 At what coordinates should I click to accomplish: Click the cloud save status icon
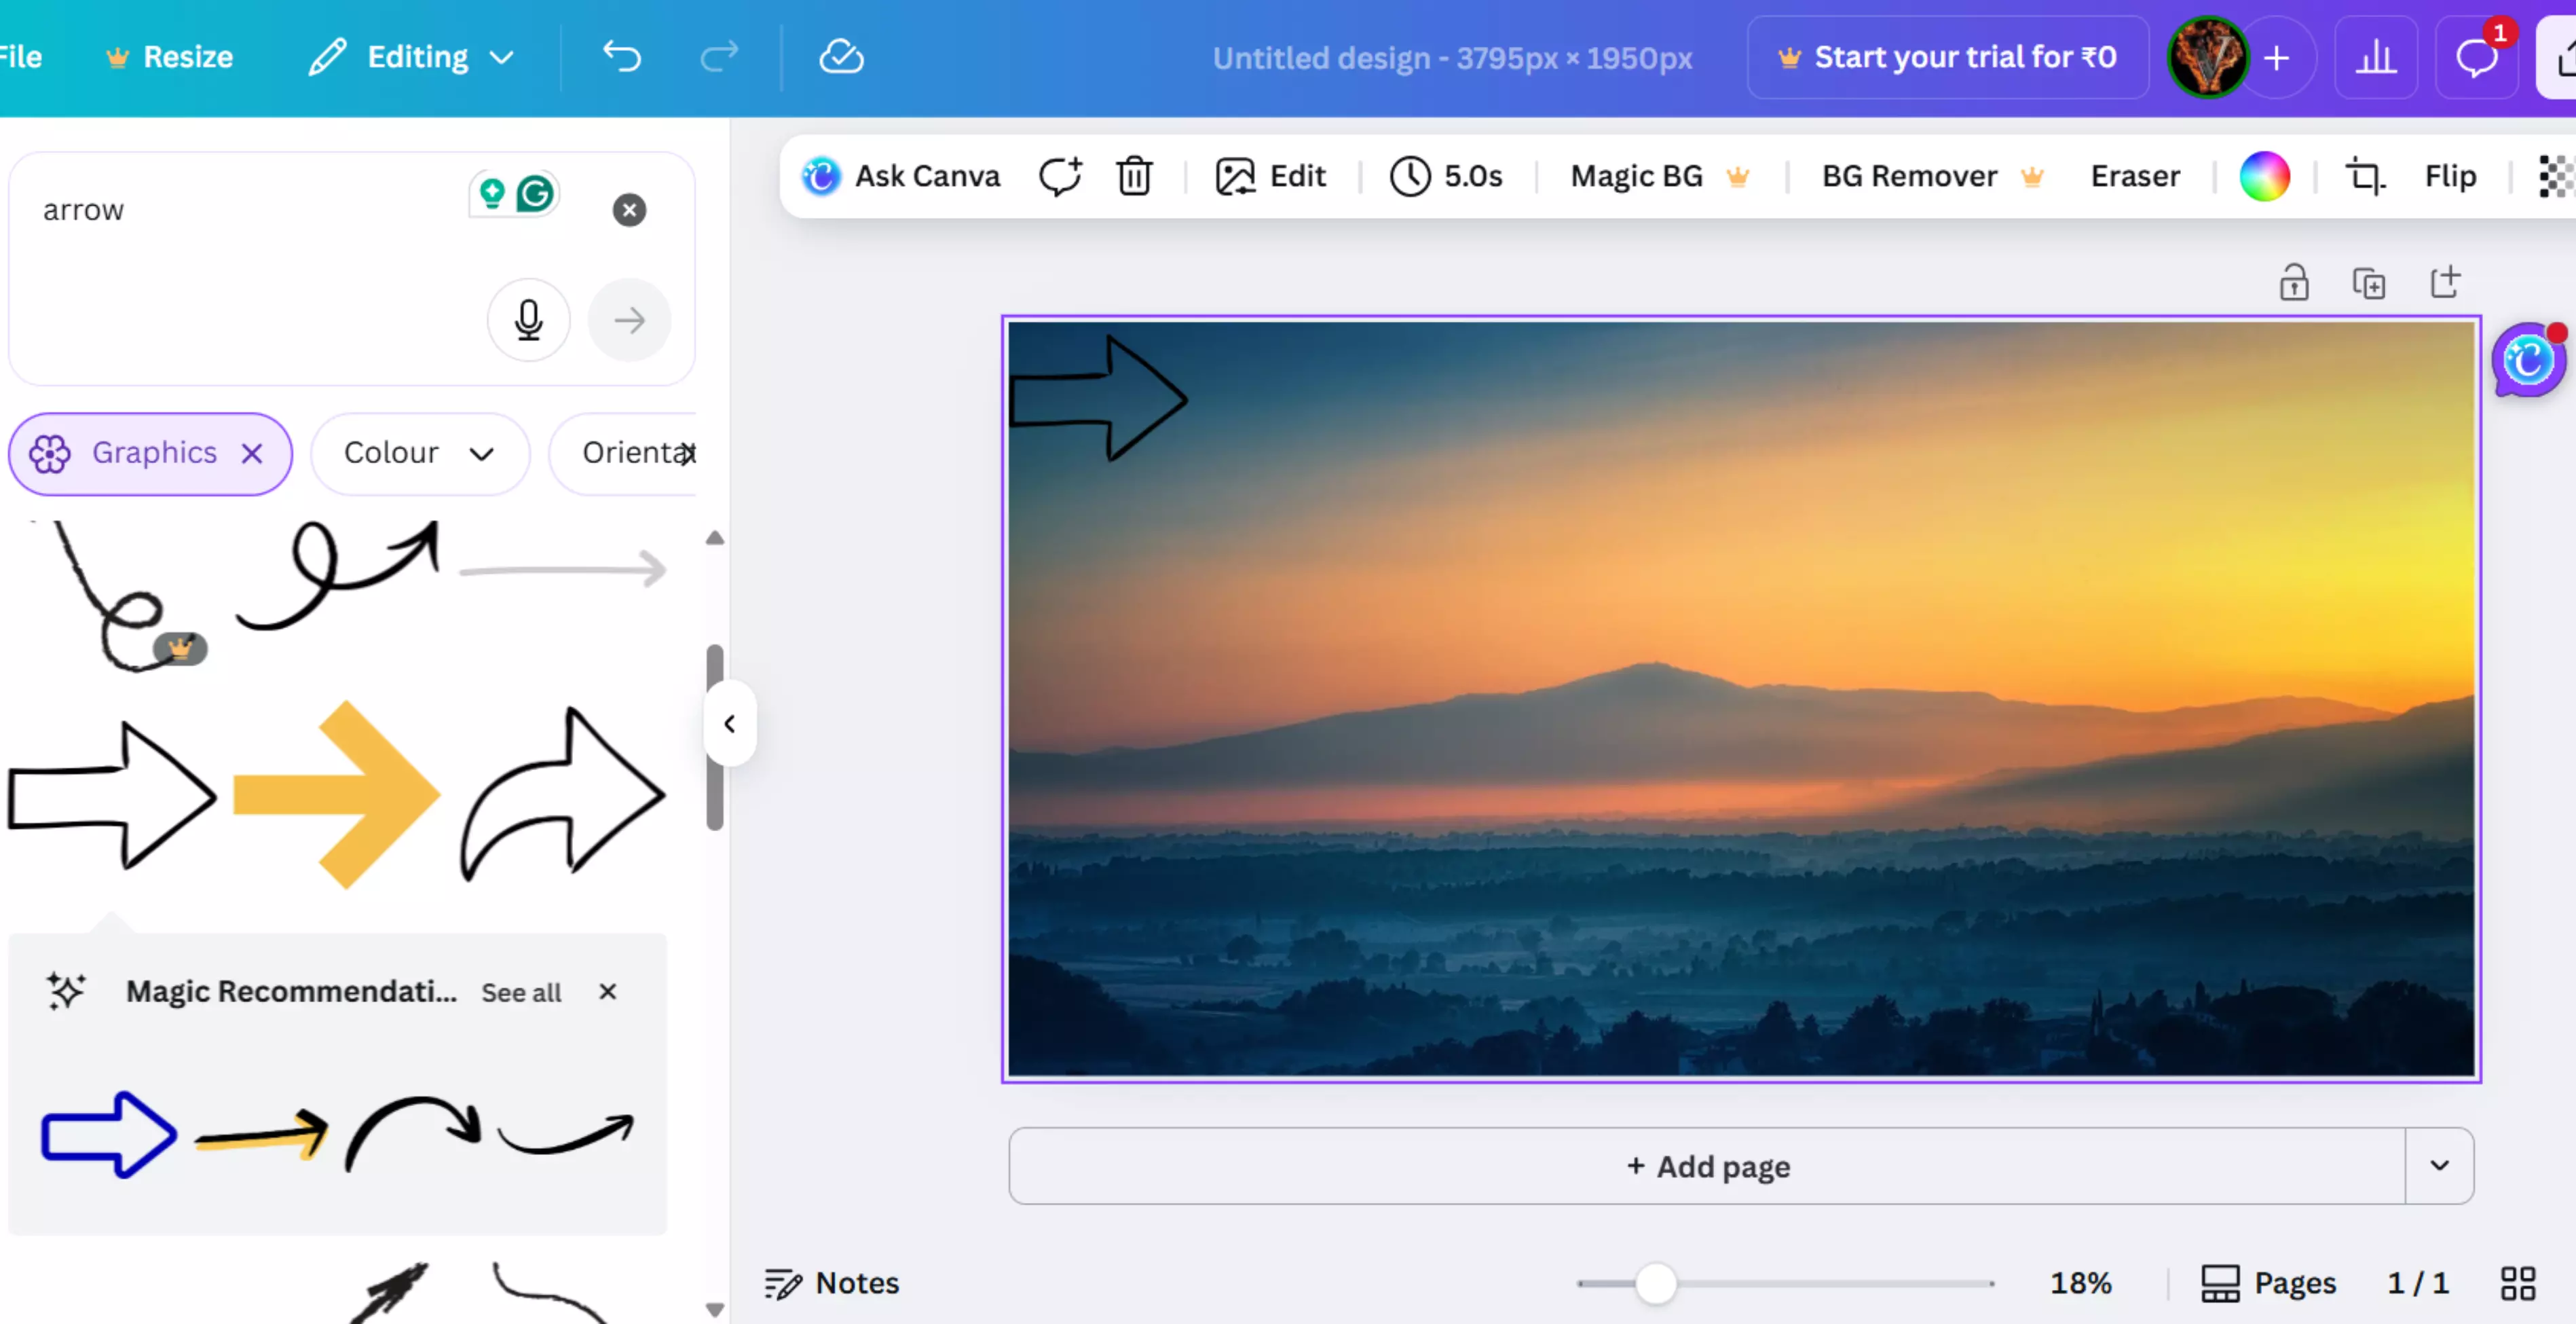[x=841, y=57]
